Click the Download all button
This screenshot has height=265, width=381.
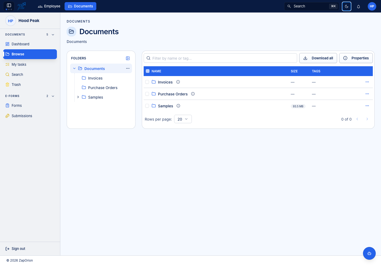[318, 58]
